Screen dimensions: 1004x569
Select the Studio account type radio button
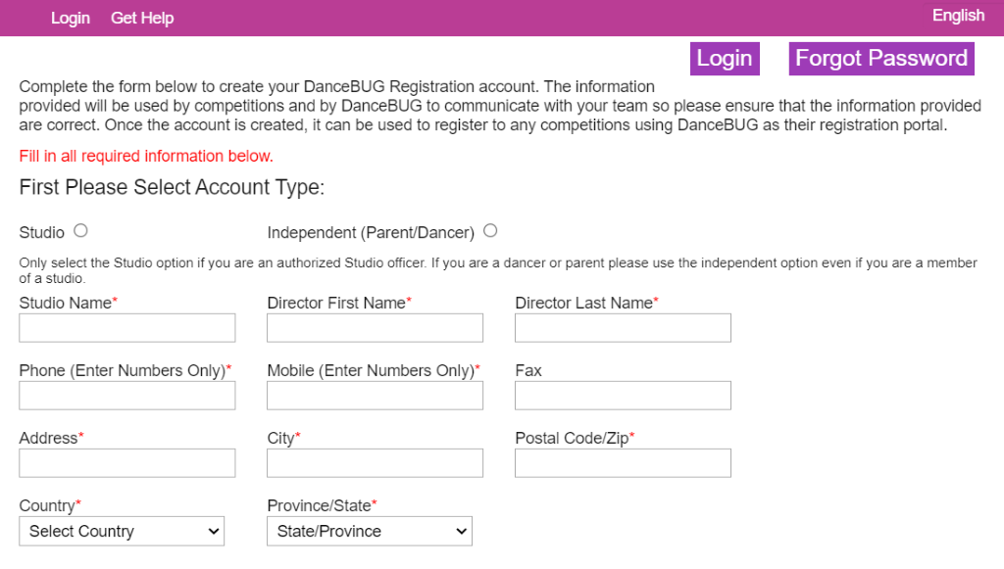[x=80, y=230]
